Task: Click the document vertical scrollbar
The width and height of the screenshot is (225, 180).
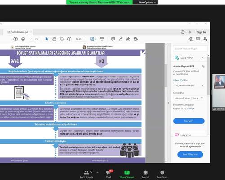Action: point(166,75)
